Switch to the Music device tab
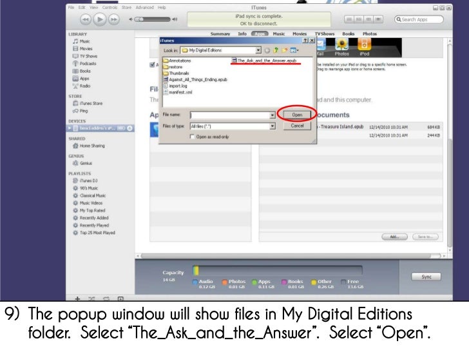 click(279, 34)
